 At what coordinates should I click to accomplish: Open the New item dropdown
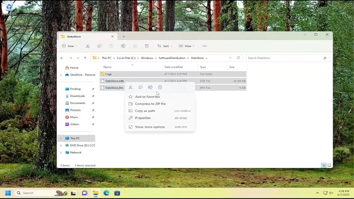69,46
